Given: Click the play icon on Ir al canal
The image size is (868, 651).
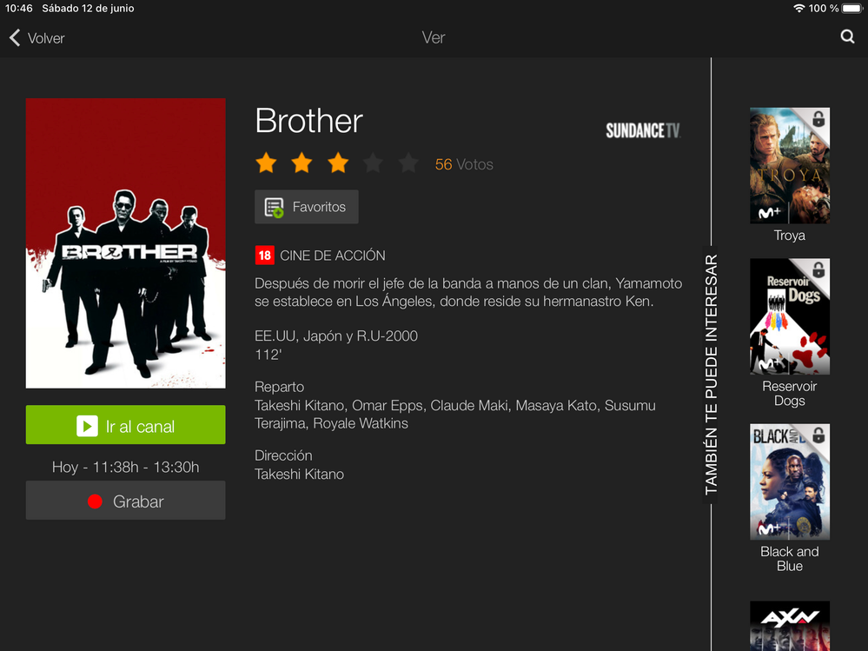Looking at the screenshot, I should (x=87, y=426).
